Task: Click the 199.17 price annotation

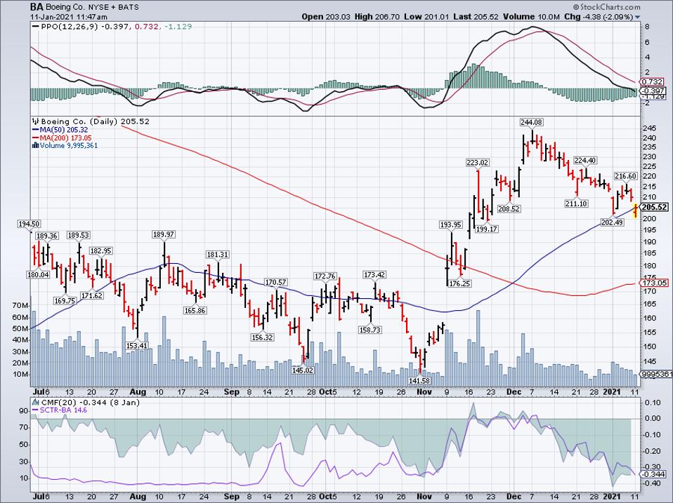Action: (486, 229)
